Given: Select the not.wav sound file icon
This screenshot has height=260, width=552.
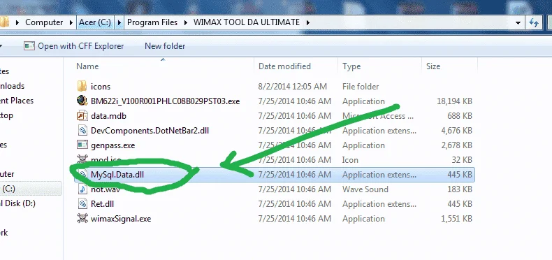Looking at the screenshot, I should tap(82, 189).
